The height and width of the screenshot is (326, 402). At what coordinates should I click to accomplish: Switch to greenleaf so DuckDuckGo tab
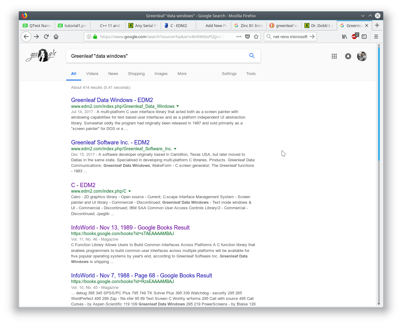283,26
